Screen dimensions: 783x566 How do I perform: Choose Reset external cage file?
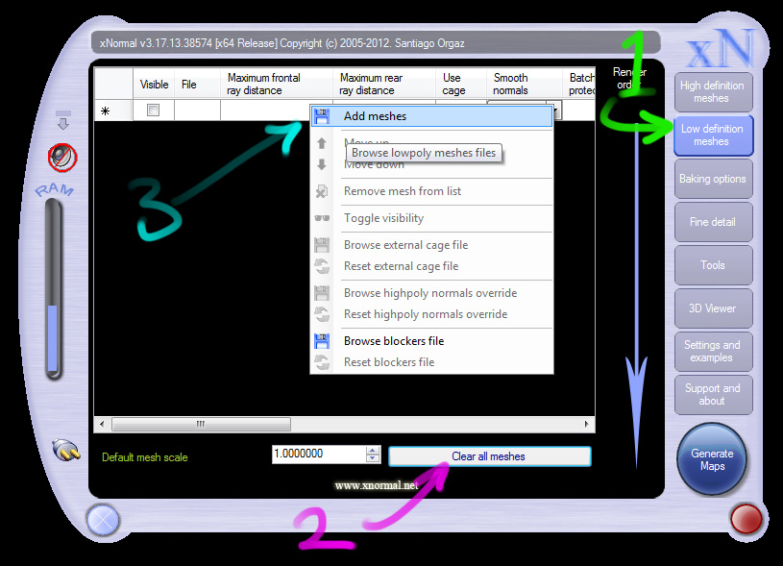coord(431,266)
